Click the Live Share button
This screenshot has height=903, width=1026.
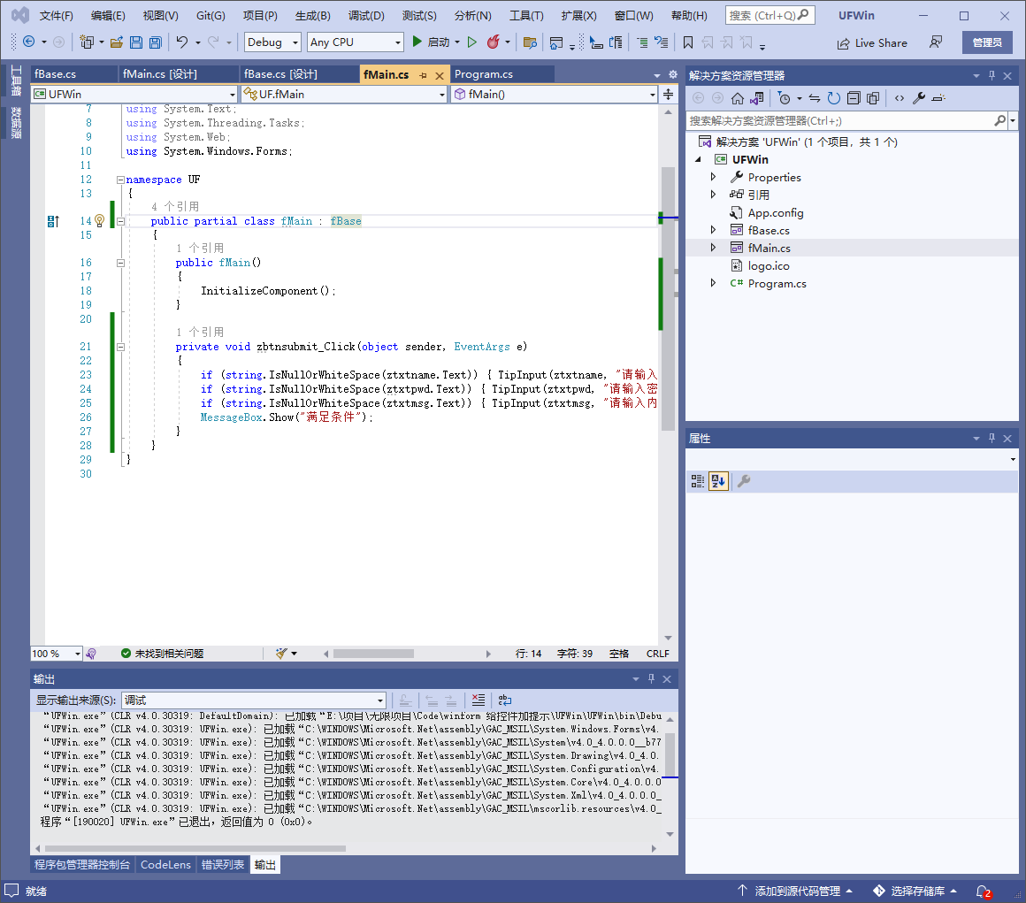(x=872, y=43)
